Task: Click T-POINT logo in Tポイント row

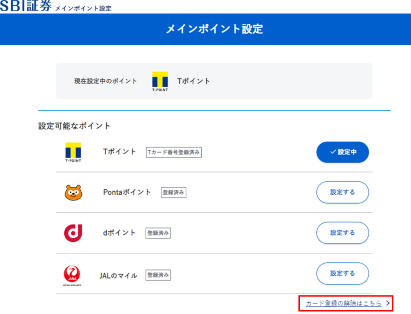Action: (x=73, y=152)
